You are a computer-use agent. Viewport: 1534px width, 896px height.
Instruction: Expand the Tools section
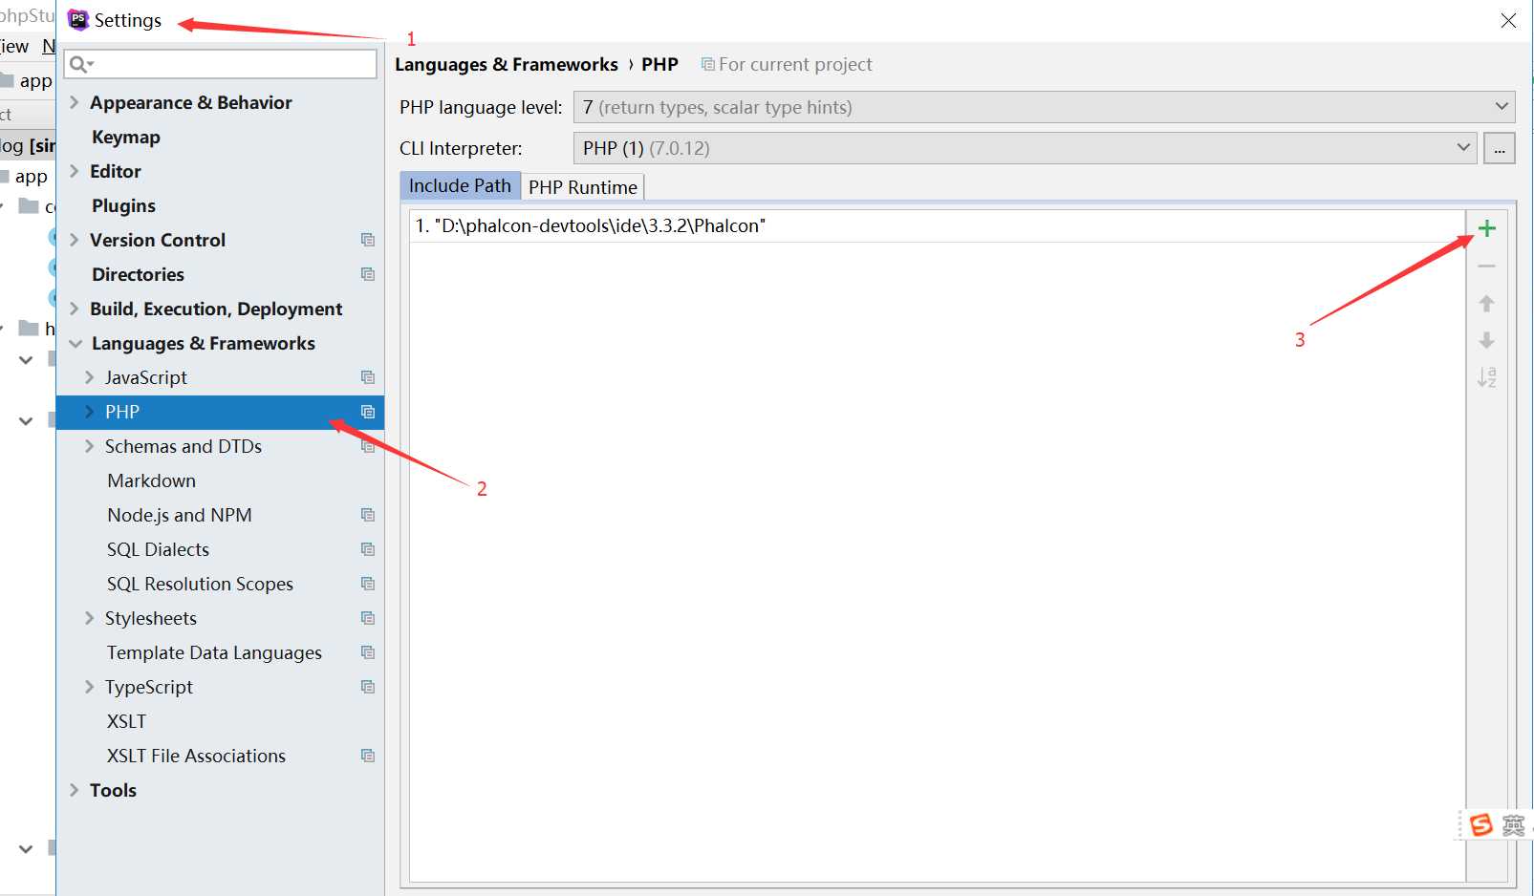click(75, 790)
